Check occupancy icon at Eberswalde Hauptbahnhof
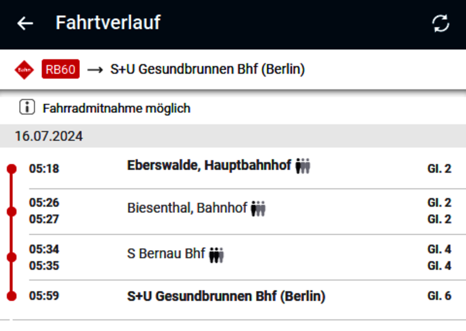This screenshot has width=466, height=331. [x=303, y=166]
